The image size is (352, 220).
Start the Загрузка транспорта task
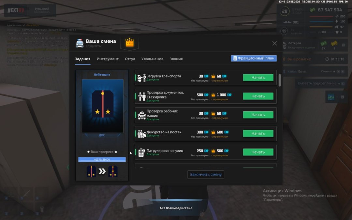tap(258, 78)
